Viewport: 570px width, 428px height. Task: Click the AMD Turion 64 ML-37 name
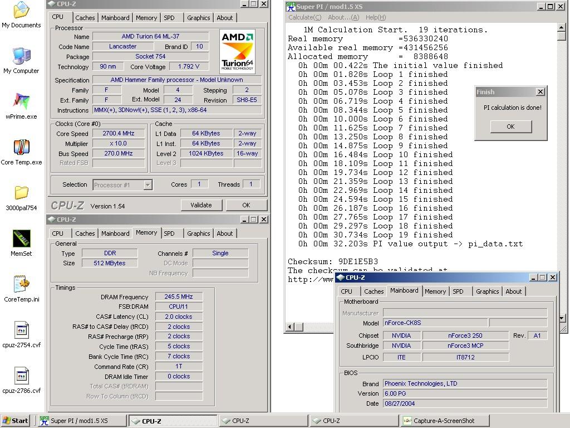coord(150,36)
